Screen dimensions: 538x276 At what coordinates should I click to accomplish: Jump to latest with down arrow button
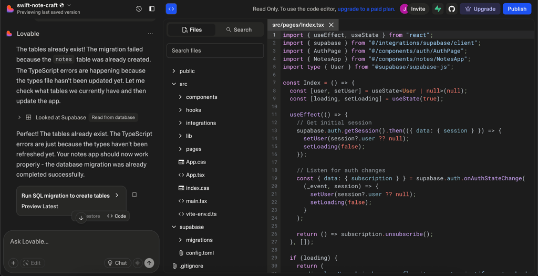(81, 218)
